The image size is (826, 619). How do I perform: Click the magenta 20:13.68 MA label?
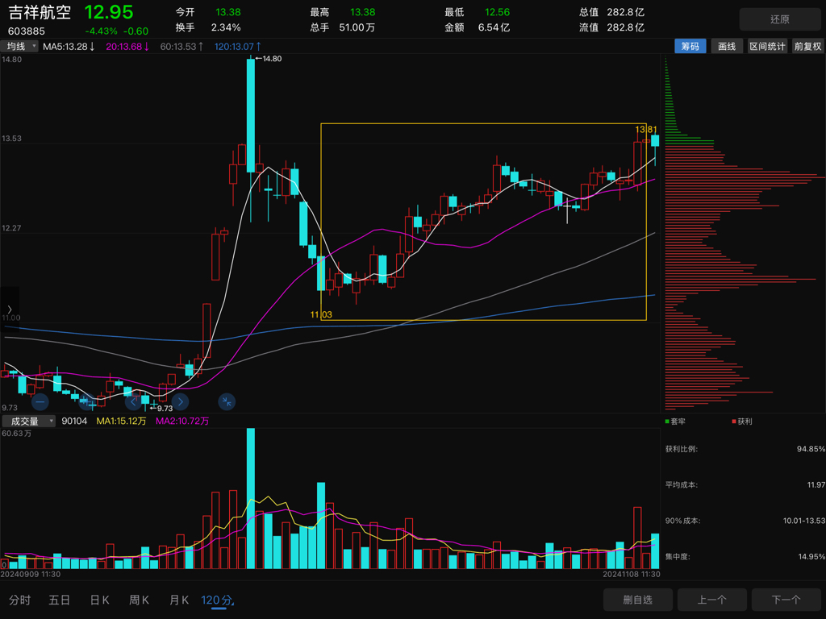127,46
